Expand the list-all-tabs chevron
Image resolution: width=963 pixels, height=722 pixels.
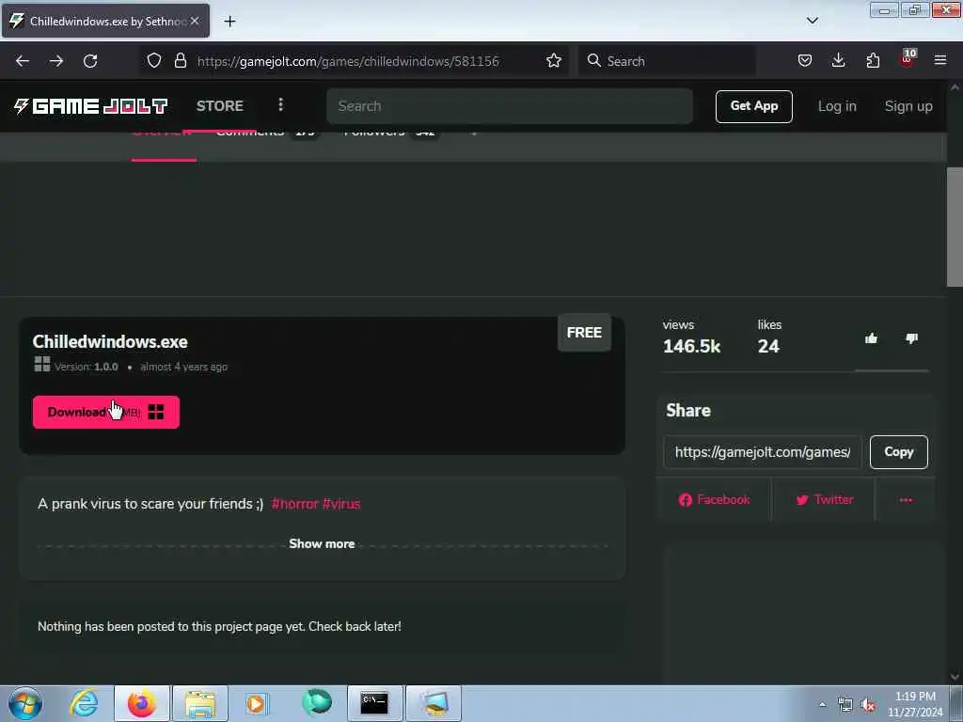pos(812,21)
